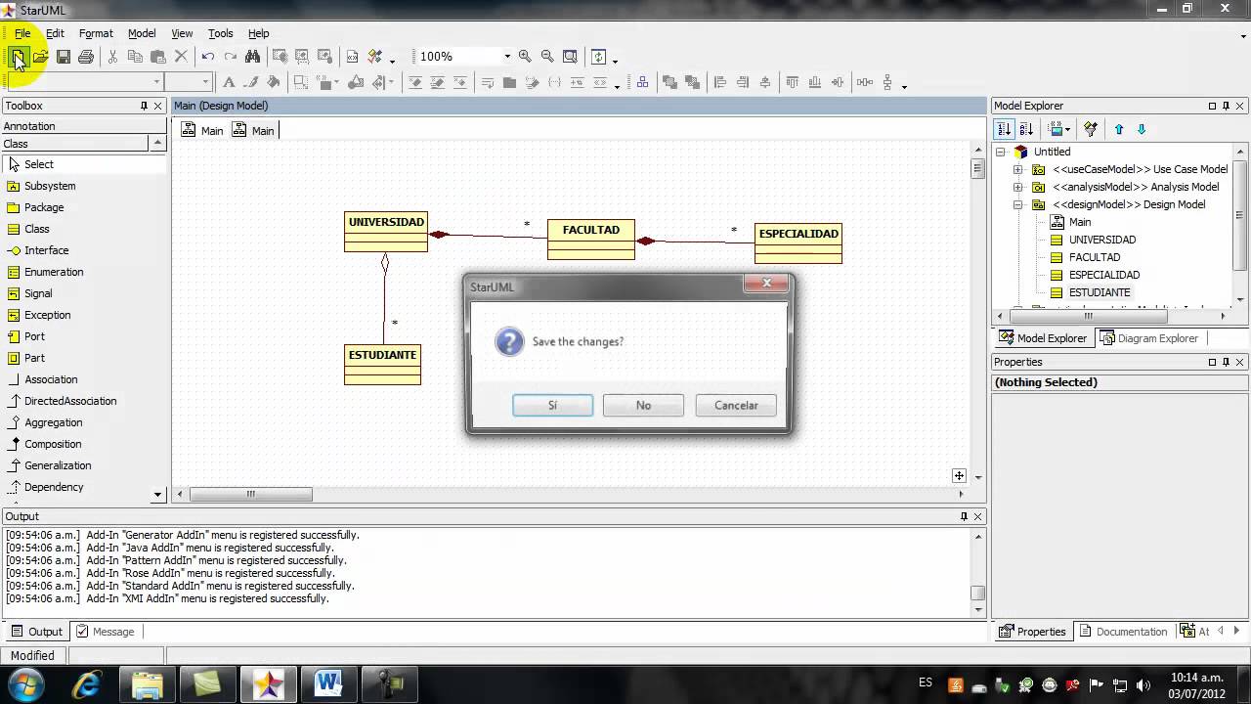The width and height of the screenshot is (1251, 704).
Task: Collapse the Design Model node
Action: click(1018, 204)
